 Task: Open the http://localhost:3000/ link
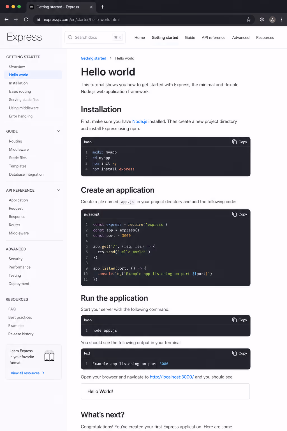pos(172,377)
